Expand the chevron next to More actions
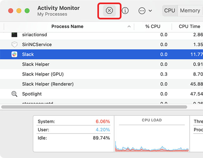The height and width of the screenshot is (158, 203). 150,10
